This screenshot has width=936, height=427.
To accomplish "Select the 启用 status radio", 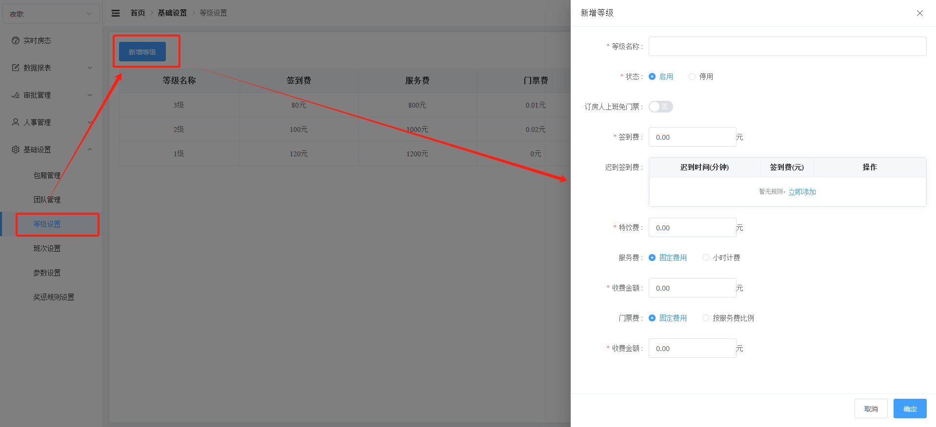I will tap(652, 76).
